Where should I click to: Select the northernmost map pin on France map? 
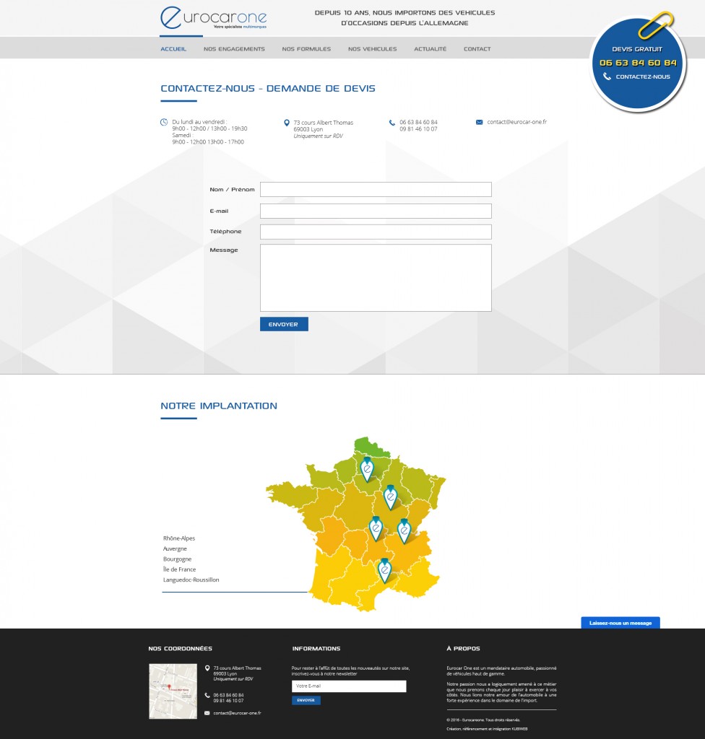[x=367, y=469]
